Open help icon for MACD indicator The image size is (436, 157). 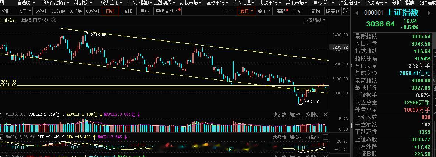click(x=1, y=137)
